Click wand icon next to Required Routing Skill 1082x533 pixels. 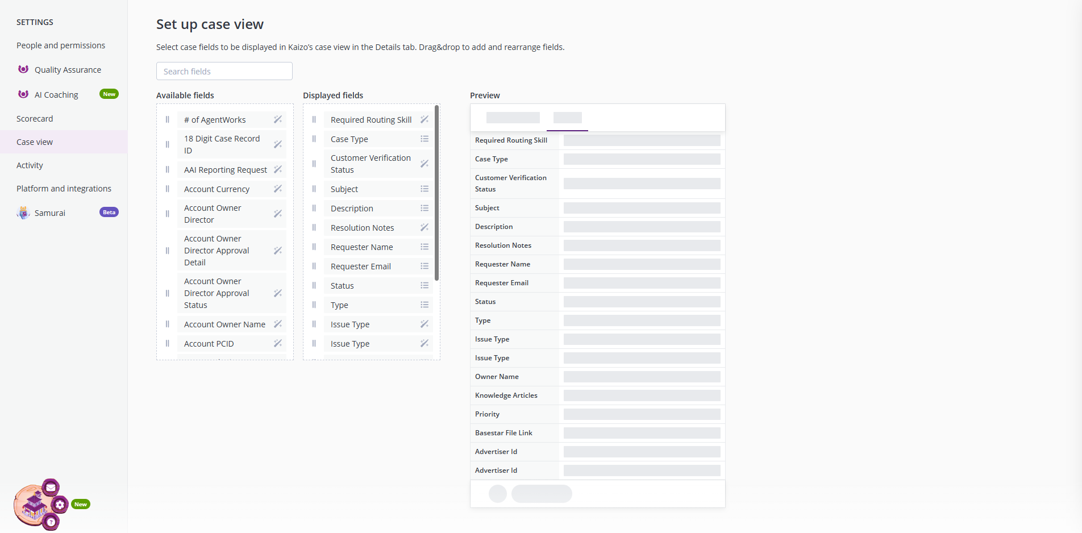(x=425, y=119)
